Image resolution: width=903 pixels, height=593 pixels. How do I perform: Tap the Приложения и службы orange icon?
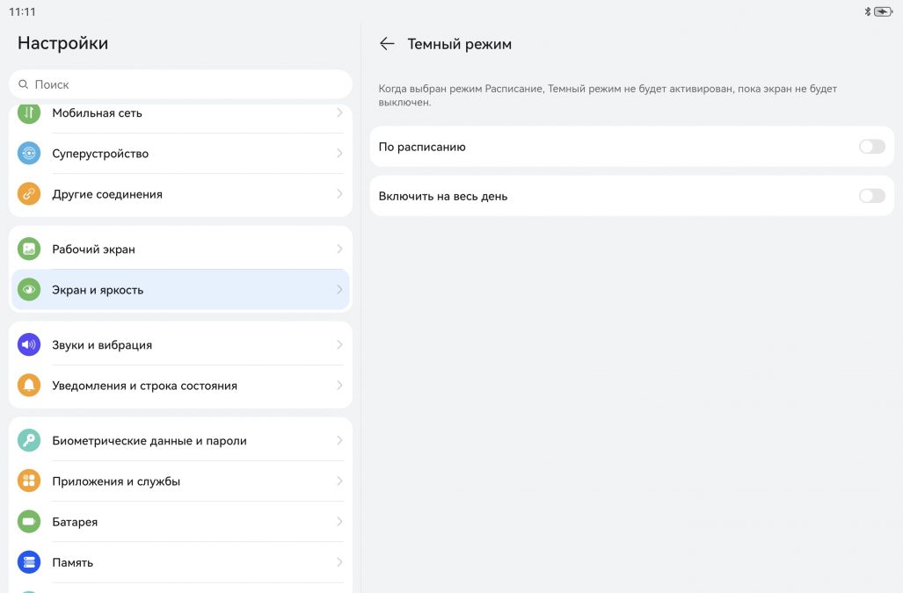coord(29,481)
